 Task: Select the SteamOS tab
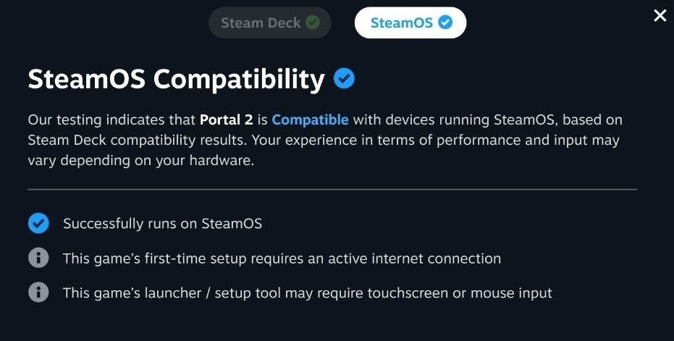(410, 22)
